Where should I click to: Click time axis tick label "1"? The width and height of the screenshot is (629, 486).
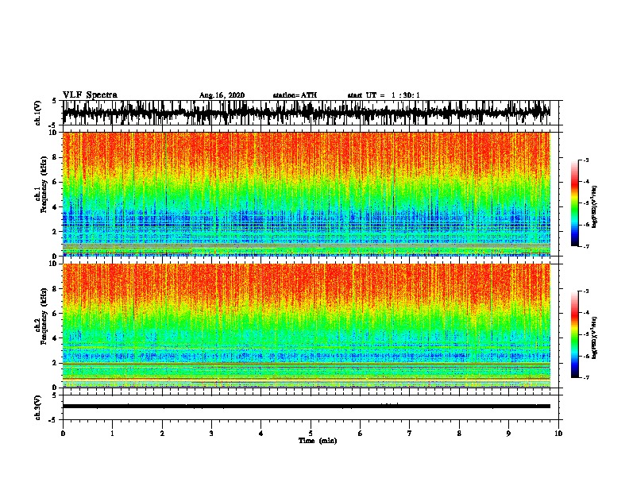tap(112, 434)
